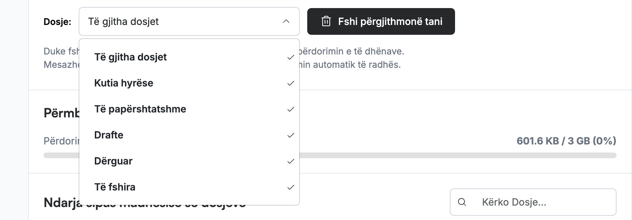Click checkmark beside Të papërshtatshme
This screenshot has width=632, height=220.
pyautogui.click(x=291, y=109)
